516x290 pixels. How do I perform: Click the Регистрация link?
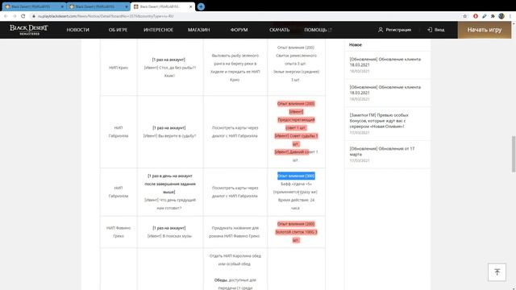(394, 30)
